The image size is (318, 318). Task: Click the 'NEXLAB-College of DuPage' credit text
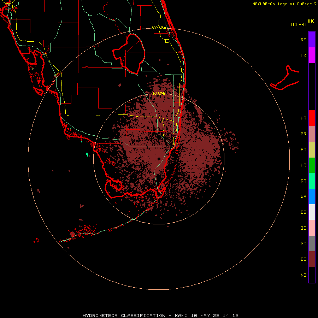pos(282,4)
